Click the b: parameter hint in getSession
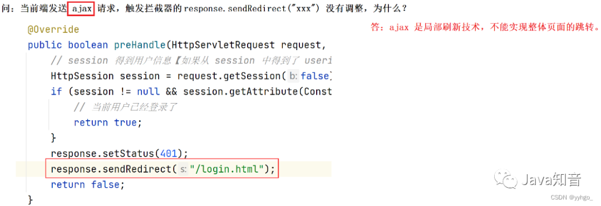Image resolution: width=601 pixels, height=206 pixels. (294, 76)
